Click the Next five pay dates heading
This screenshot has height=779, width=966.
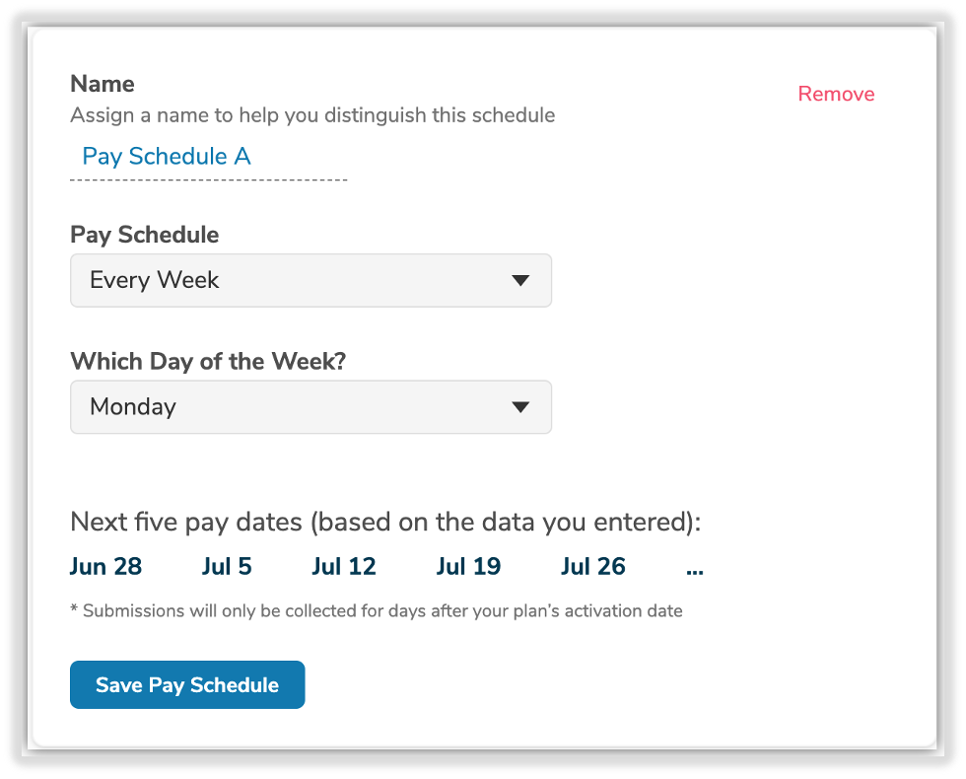pyautogui.click(x=385, y=522)
